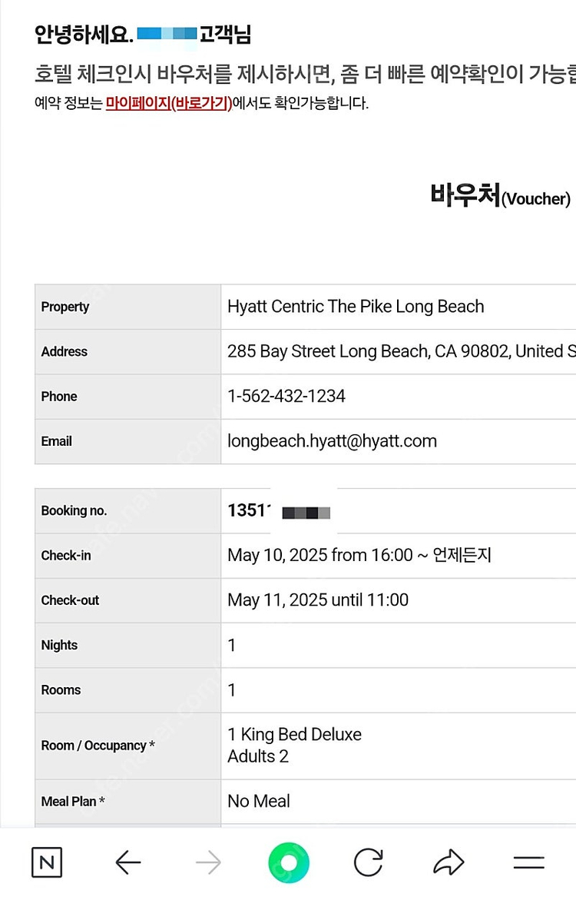Tap the 바우처(Voucher) heading
The width and height of the screenshot is (576, 897).
tap(500, 196)
